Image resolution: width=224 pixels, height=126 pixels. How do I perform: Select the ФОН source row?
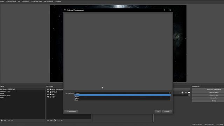(x=55, y=94)
